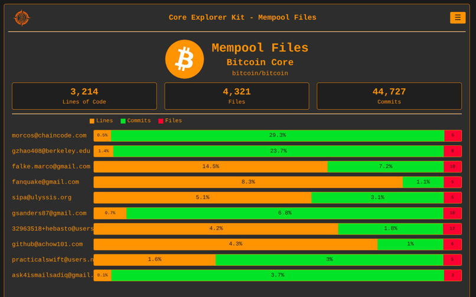Toggle the Files legend entry

pyautogui.click(x=170, y=120)
